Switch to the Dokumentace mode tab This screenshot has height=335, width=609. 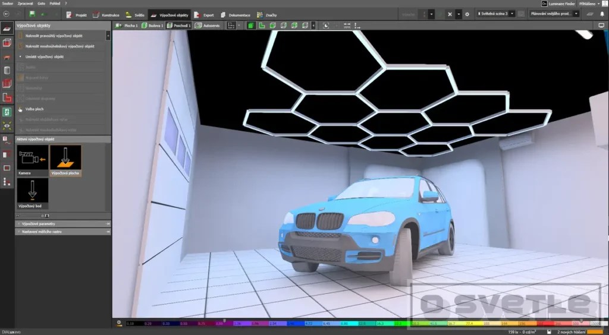click(236, 15)
